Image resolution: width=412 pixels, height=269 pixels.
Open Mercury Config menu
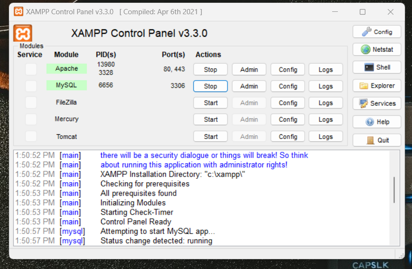[x=287, y=120]
